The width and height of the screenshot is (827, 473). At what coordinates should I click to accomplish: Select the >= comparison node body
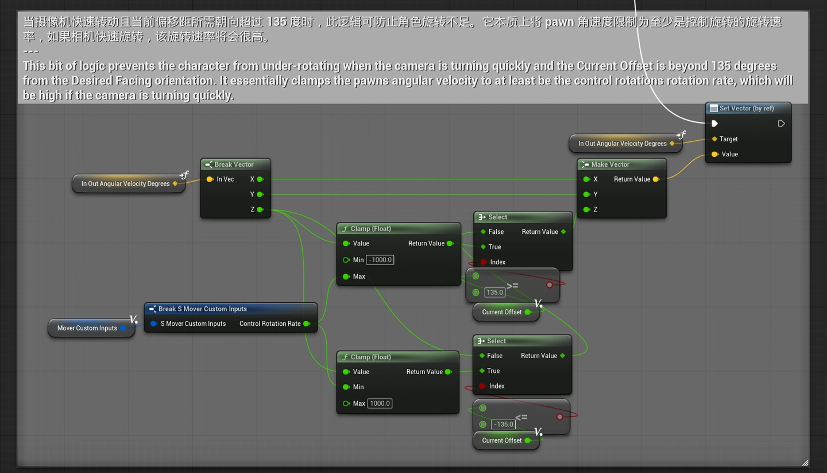pyautogui.click(x=512, y=285)
